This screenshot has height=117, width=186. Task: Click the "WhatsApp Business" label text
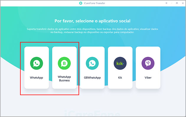64,79
